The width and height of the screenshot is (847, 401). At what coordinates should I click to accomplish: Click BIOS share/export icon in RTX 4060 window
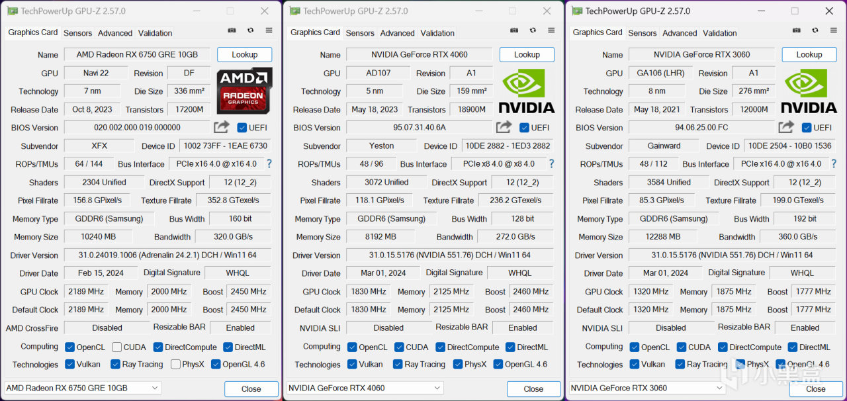(x=504, y=127)
